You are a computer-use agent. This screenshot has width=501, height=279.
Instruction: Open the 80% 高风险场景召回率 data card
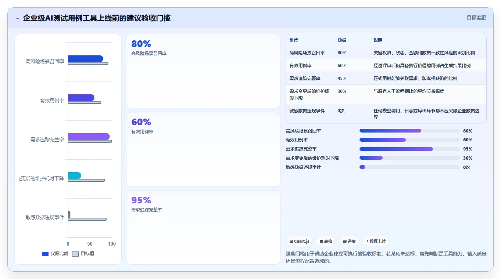(x=203, y=71)
